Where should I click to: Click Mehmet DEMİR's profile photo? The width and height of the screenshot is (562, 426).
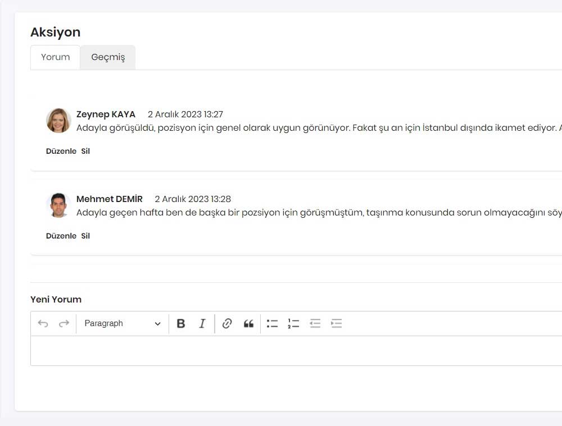[58, 205]
